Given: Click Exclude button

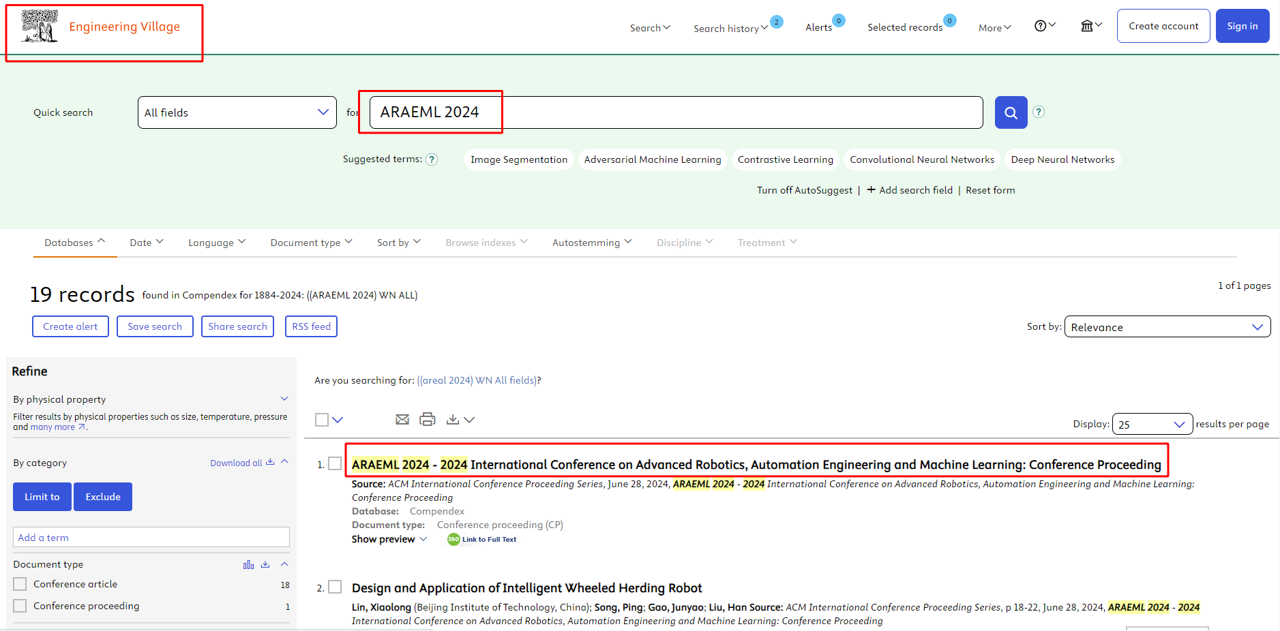Looking at the screenshot, I should (103, 497).
